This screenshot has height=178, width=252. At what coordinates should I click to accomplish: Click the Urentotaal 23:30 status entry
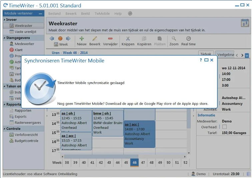click(x=226, y=174)
